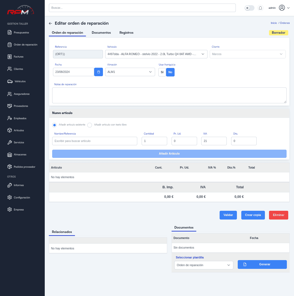Switch to the Documentos top tab
The height and width of the screenshot is (296, 294).
[x=101, y=33]
